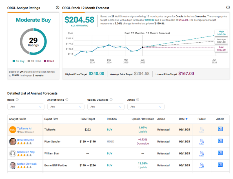Click the Action column header
Screen dimensions: 233x179
(x=161, y=119)
